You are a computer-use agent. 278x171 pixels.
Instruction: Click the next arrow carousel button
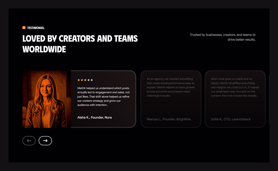pyautogui.click(x=45, y=141)
